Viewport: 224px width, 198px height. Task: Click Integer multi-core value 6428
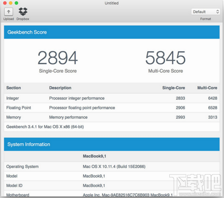pos(213,98)
